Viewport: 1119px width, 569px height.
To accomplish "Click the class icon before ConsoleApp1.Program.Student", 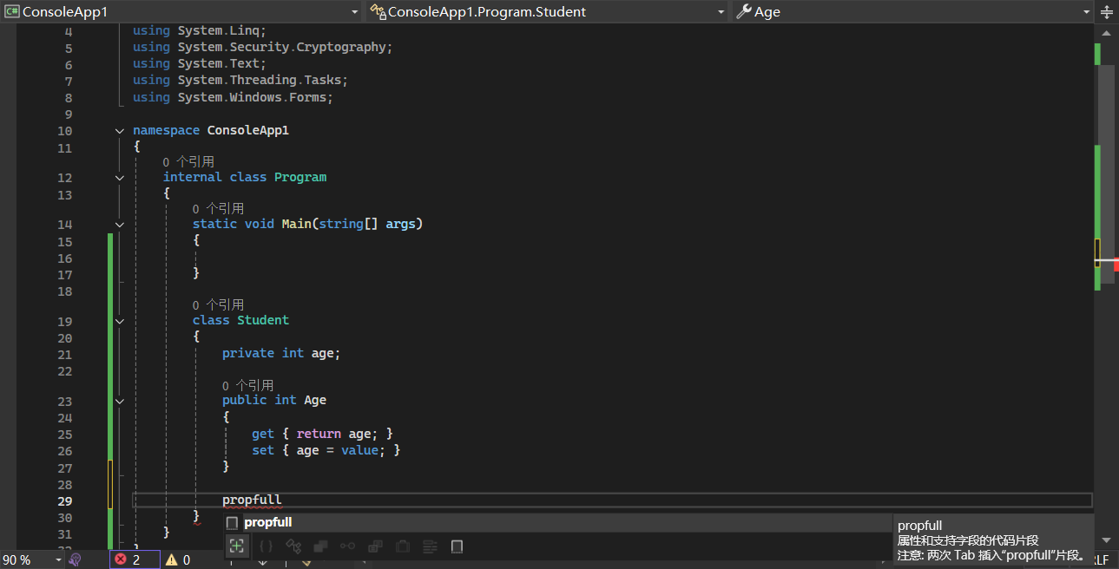I will coord(378,11).
